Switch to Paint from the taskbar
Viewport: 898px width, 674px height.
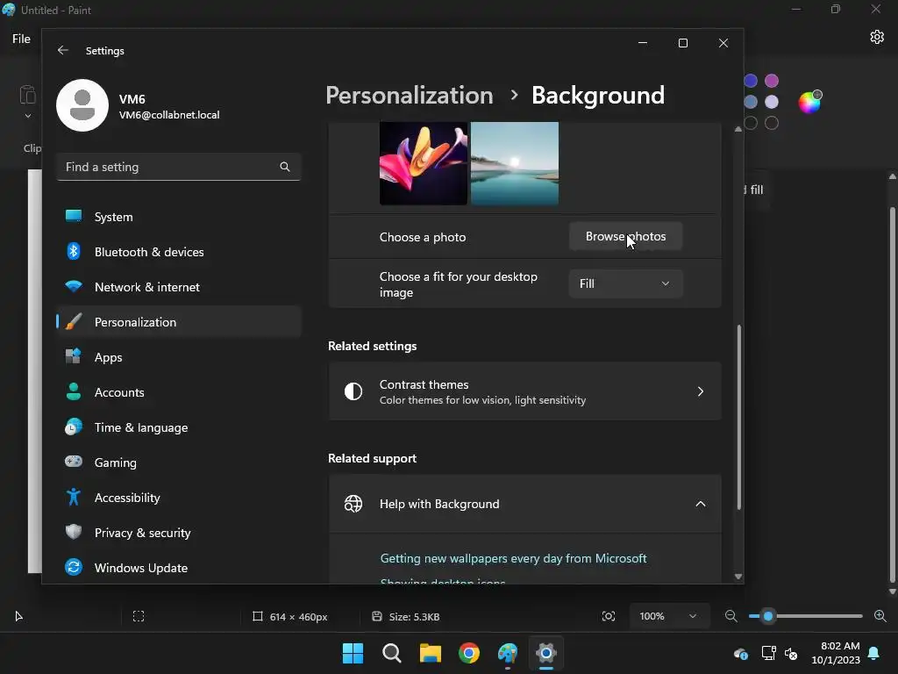[508, 653]
